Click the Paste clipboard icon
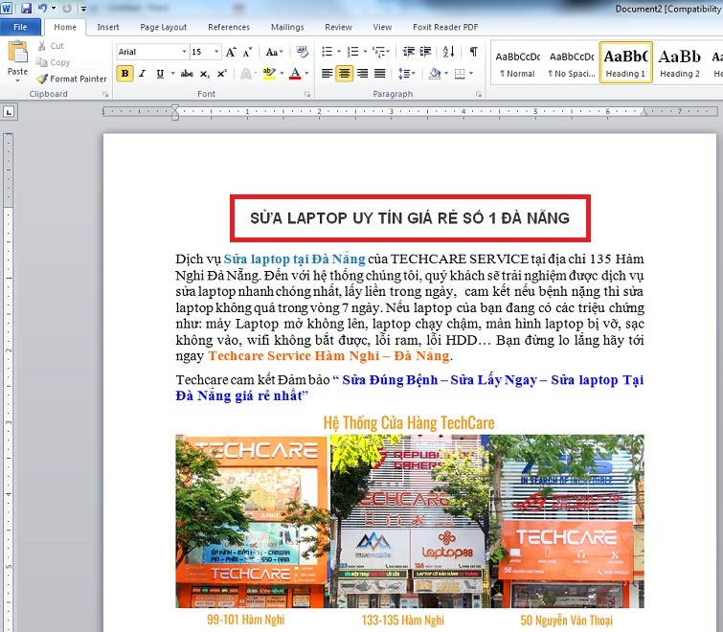 pyautogui.click(x=17, y=52)
